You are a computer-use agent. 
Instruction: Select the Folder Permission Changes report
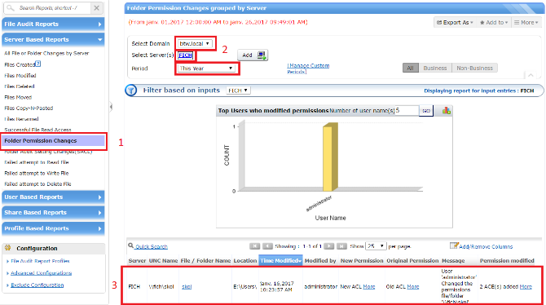[x=53, y=141]
